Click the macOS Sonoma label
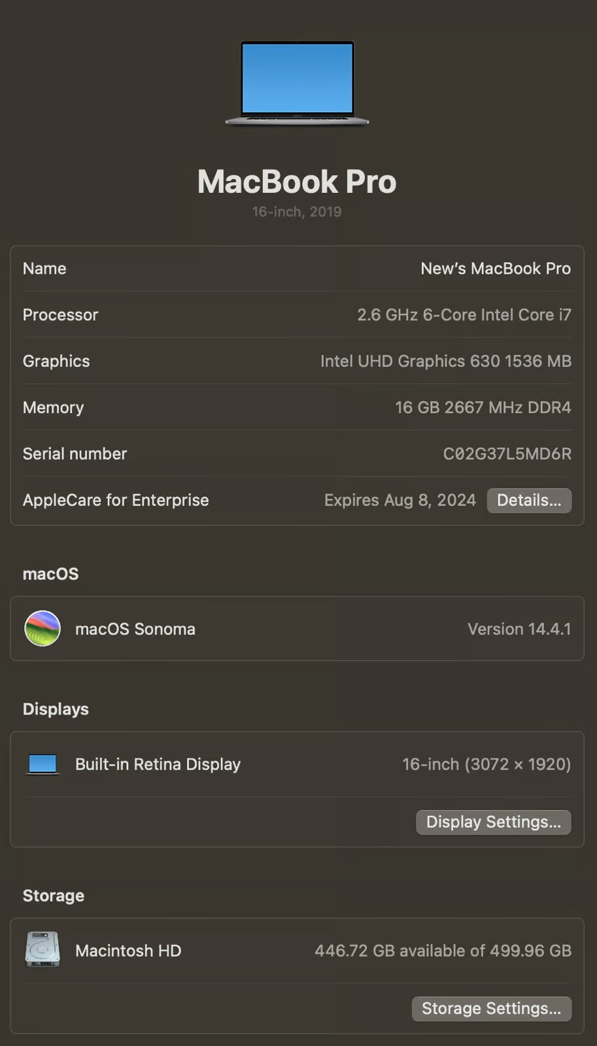The height and width of the screenshot is (1046, 597). [x=135, y=629]
